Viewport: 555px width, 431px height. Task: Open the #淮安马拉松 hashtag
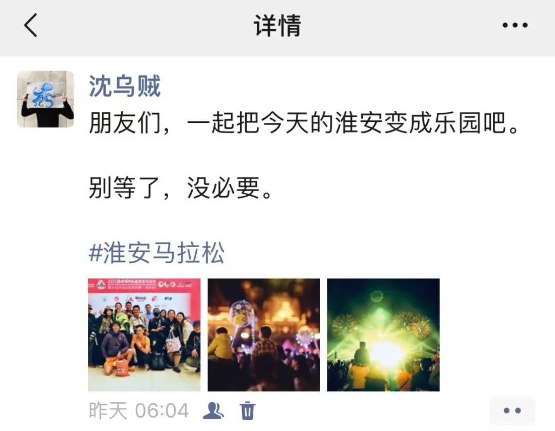click(156, 253)
